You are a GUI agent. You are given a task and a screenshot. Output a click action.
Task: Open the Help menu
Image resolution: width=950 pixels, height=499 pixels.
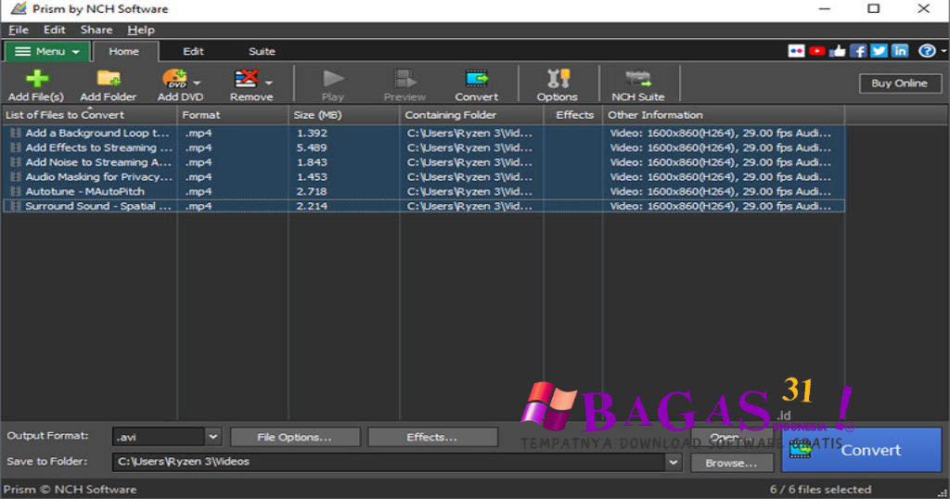pyautogui.click(x=141, y=30)
